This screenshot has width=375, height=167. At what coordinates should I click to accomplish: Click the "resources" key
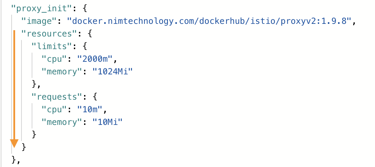coord(49,34)
